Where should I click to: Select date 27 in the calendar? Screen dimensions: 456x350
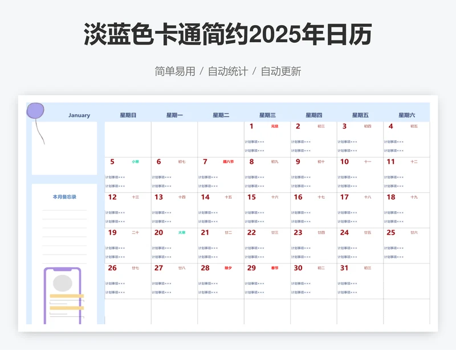(158, 268)
